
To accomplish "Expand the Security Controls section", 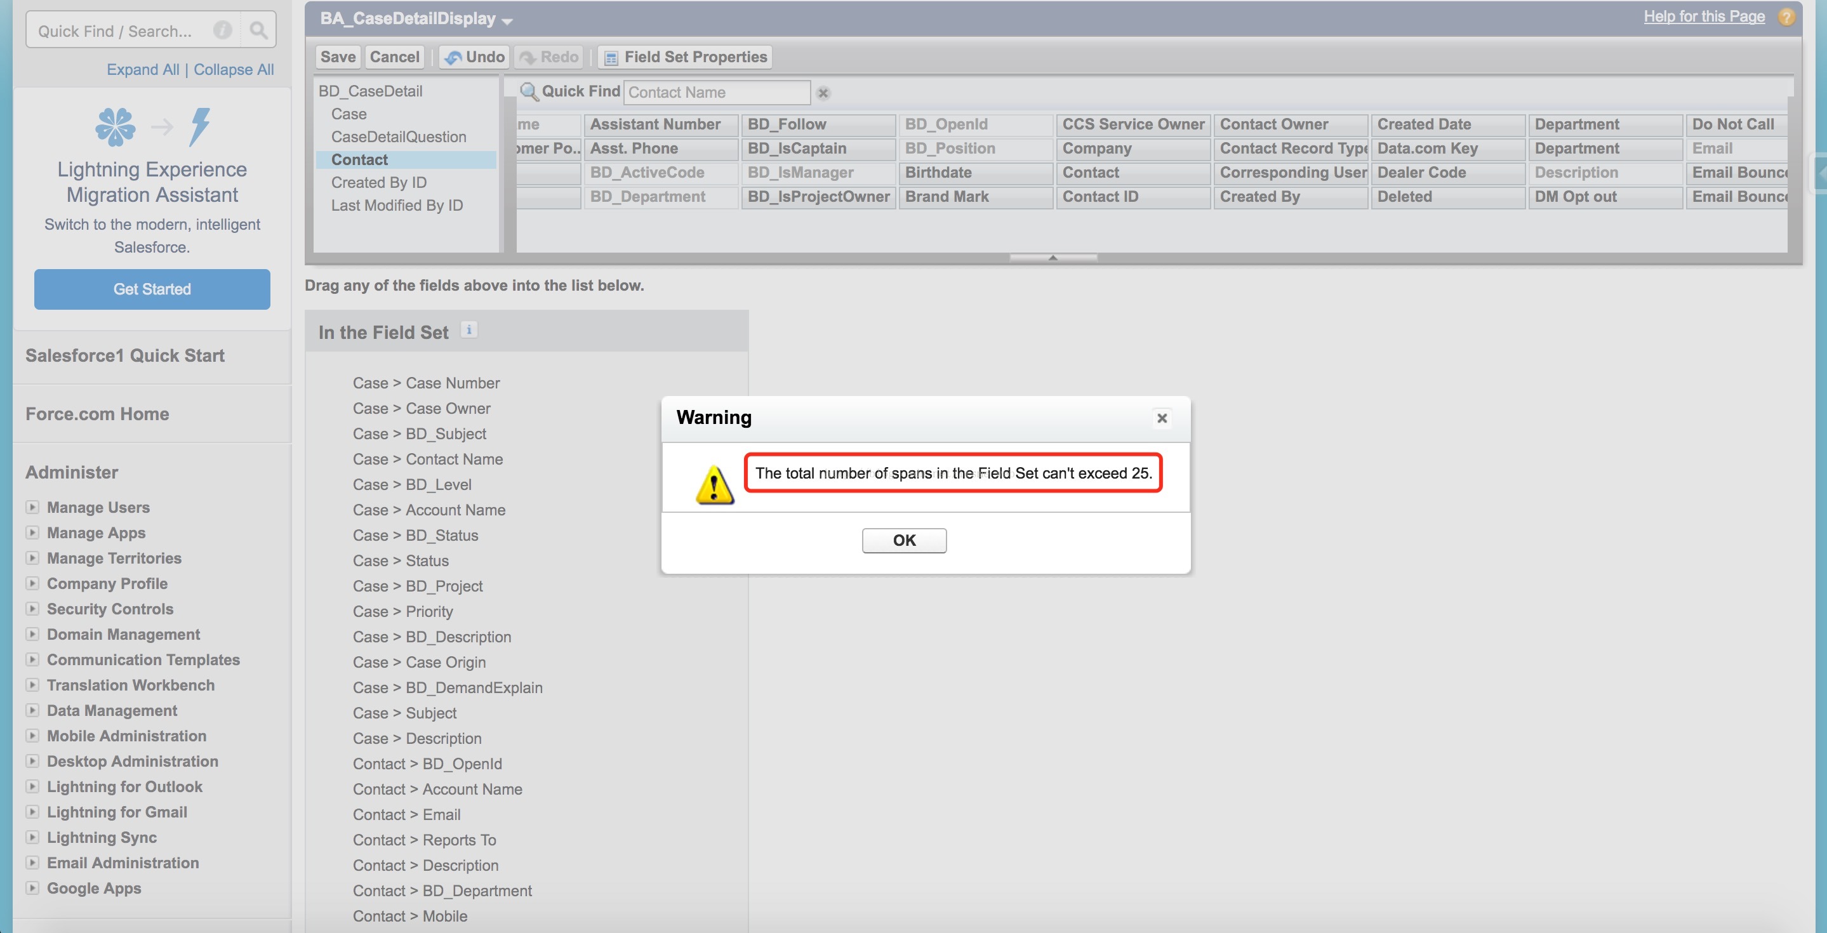I will coord(32,609).
